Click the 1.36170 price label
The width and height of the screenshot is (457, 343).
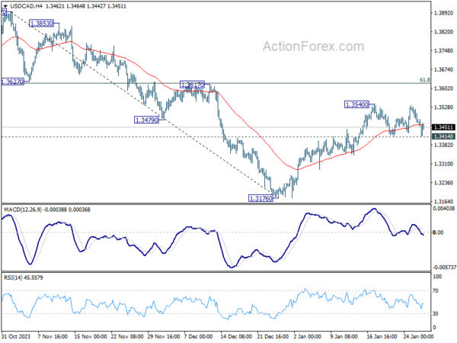[192, 85]
